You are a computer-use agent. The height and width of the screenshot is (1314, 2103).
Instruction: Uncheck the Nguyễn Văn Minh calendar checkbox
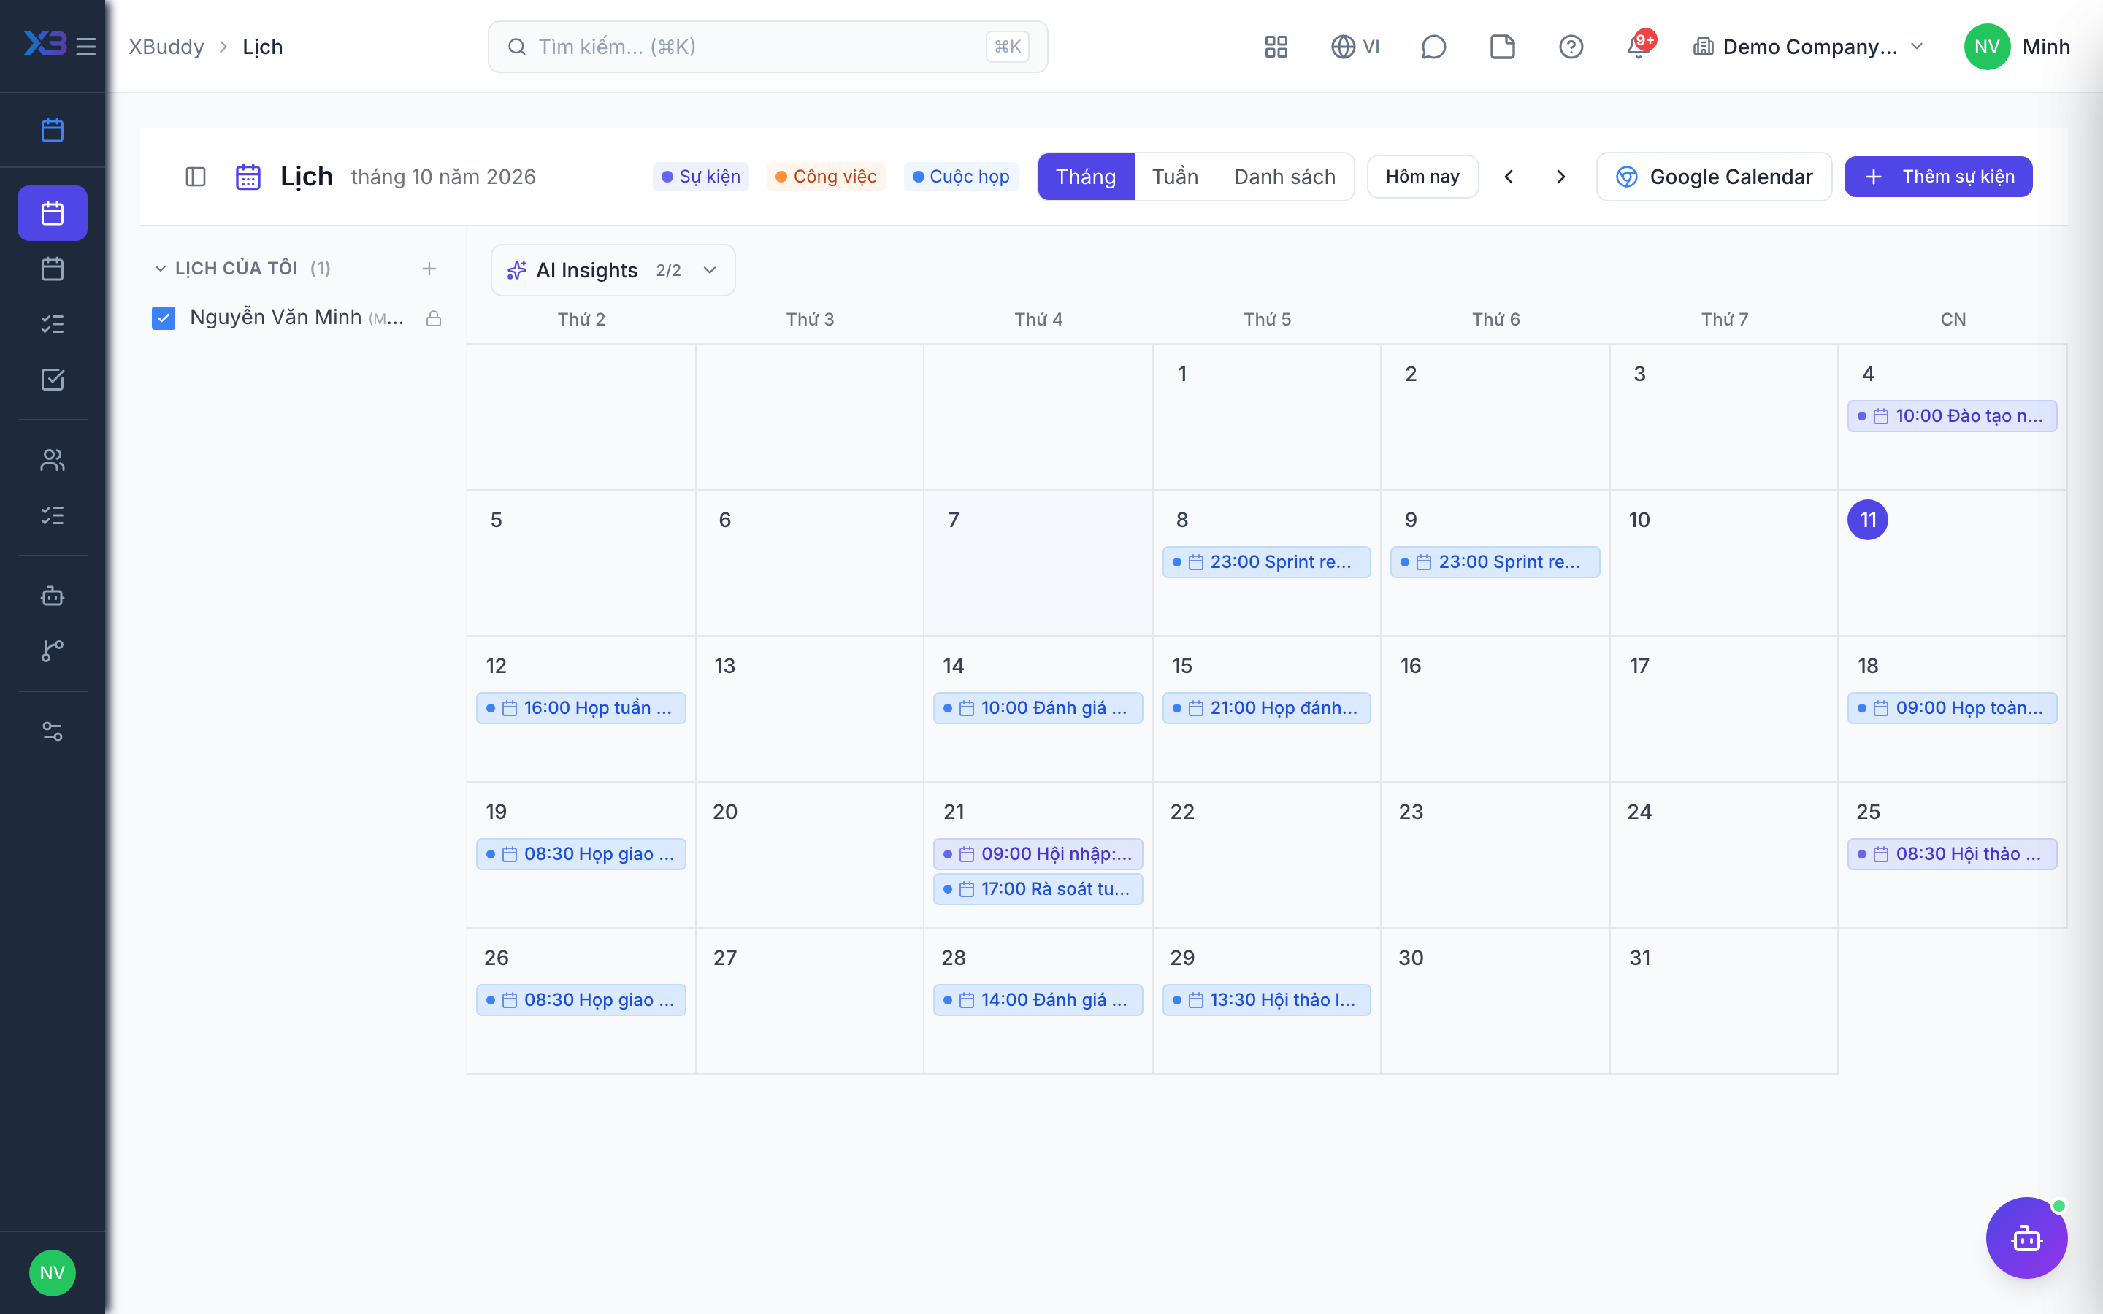point(164,318)
